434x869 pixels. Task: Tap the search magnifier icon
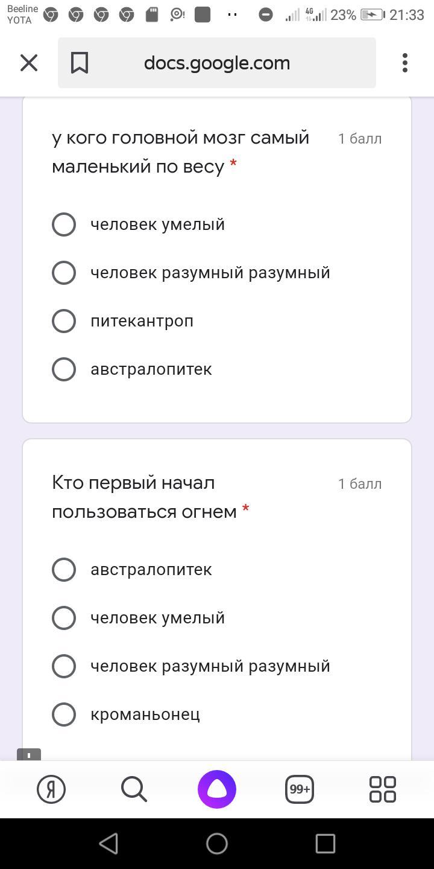click(134, 789)
